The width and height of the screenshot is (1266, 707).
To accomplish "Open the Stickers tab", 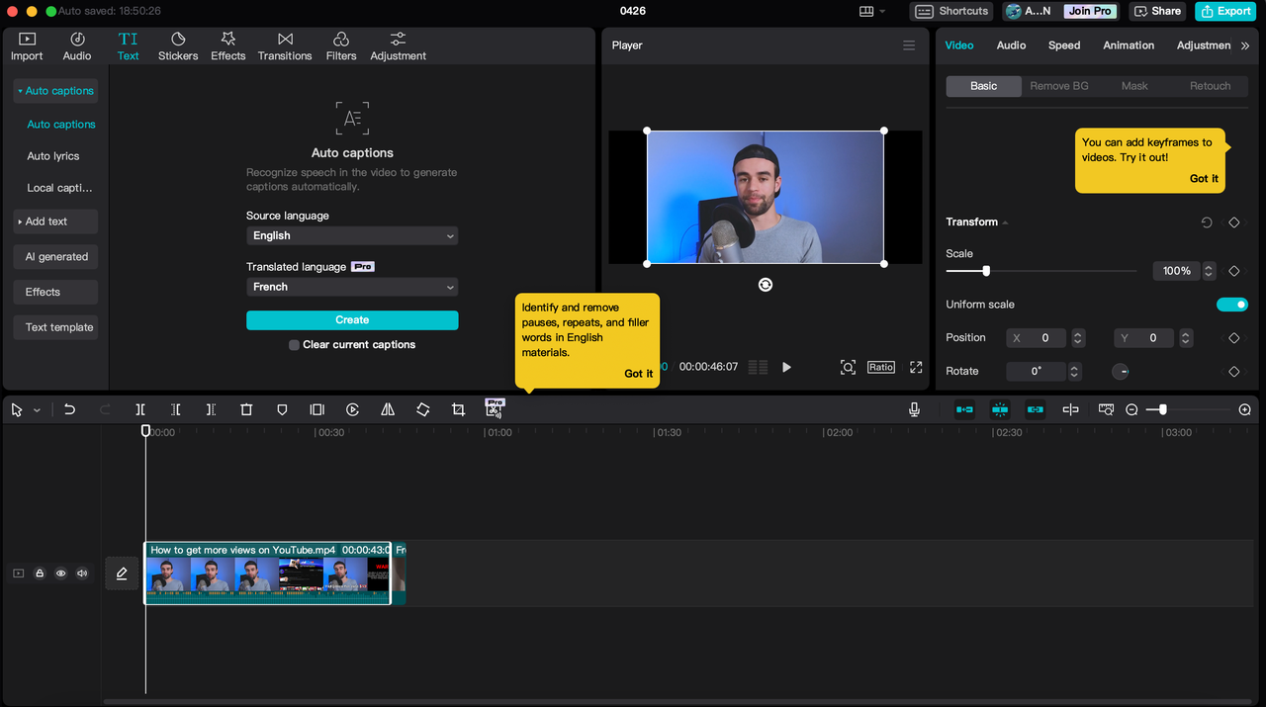I will point(178,46).
